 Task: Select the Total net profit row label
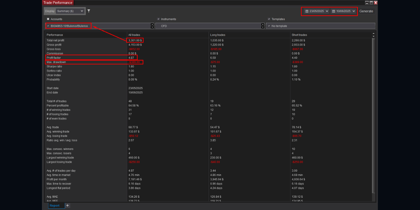(x=55, y=41)
